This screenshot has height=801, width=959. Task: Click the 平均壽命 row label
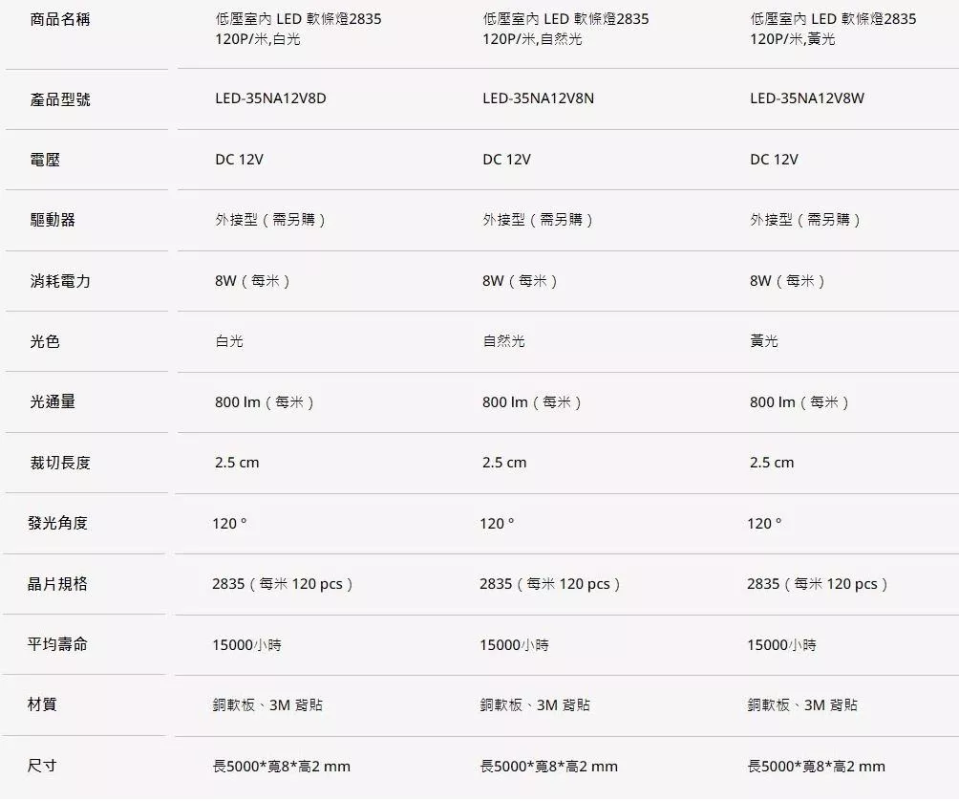pyautogui.click(x=57, y=644)
